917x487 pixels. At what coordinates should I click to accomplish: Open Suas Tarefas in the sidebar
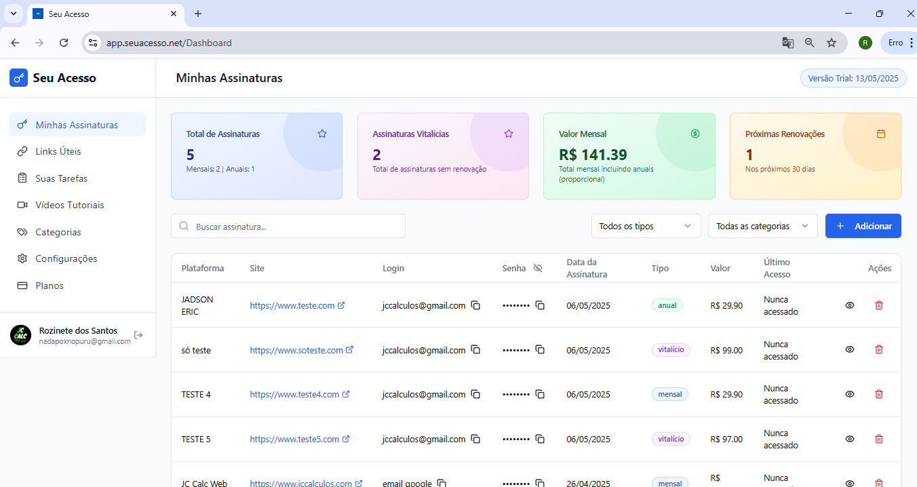[77, 178]
